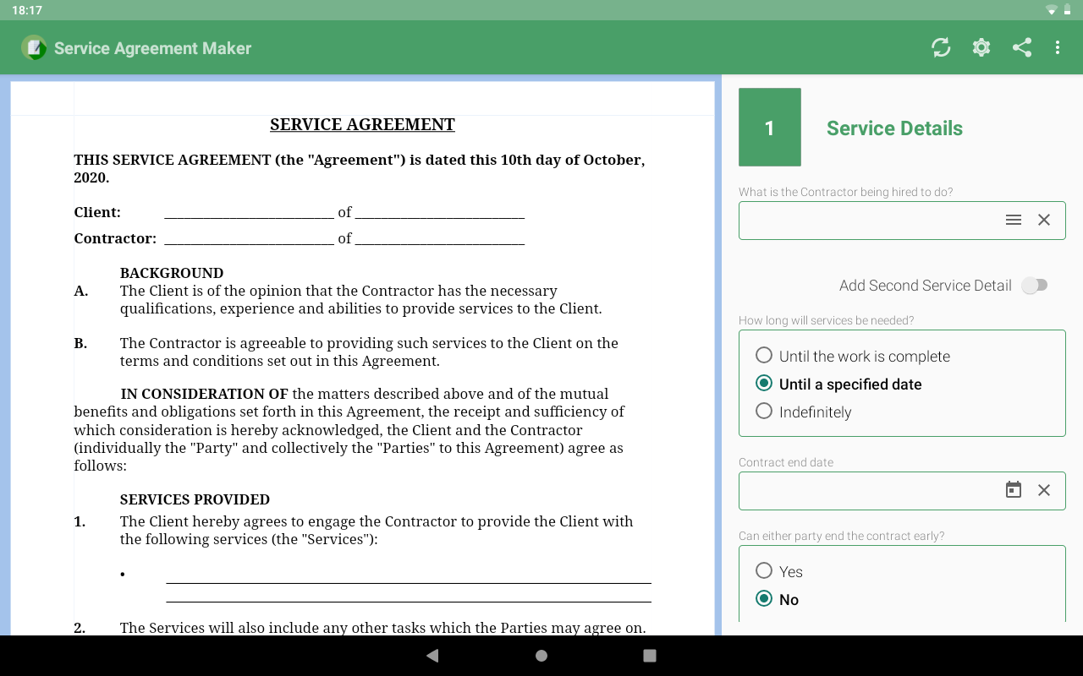Viewport: 1083px width, 676px height.
Task: Tap the BACKGROUND heading in document
Action: pos(172,273)
